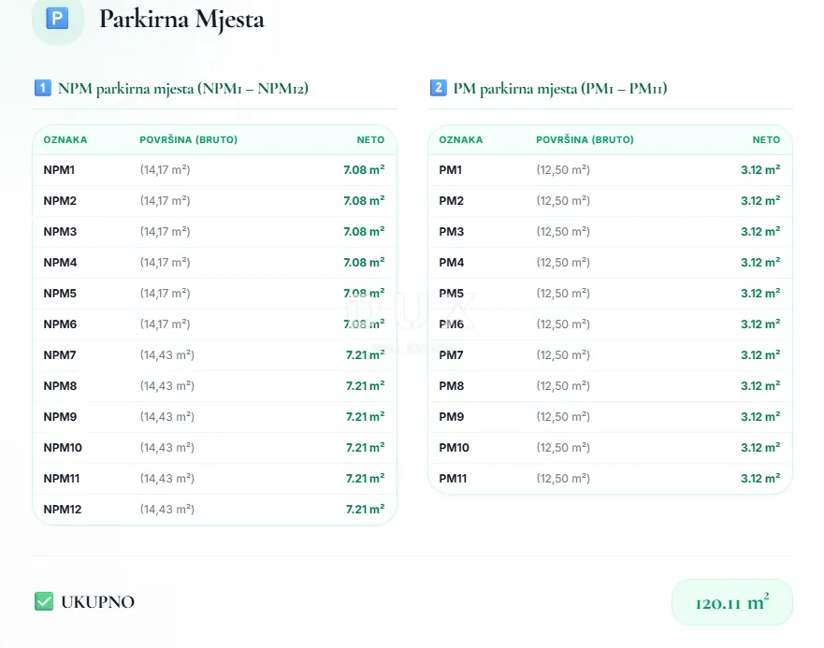Select the NPM2 row label

[x=60, y=201]
